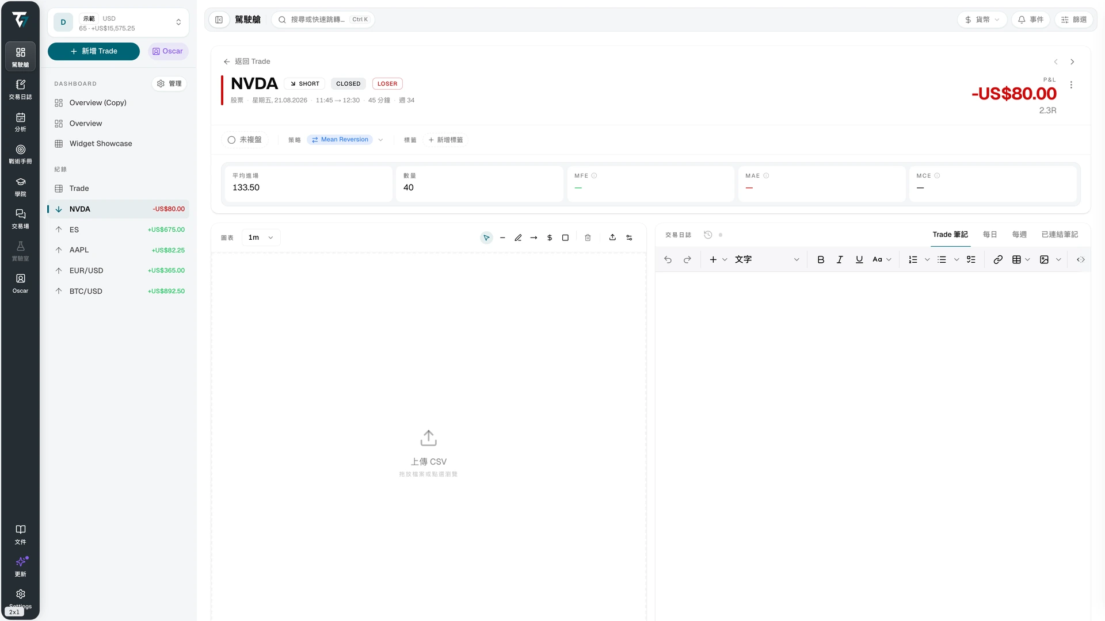Click the chart upload icon in toolbar
Viewport: 1105px width, 621px height.
[612, 237]
